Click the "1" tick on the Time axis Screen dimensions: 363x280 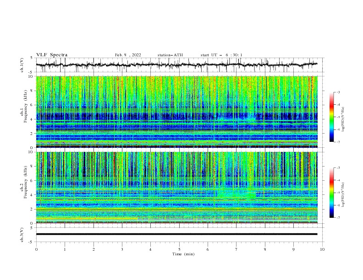point(65,249)
